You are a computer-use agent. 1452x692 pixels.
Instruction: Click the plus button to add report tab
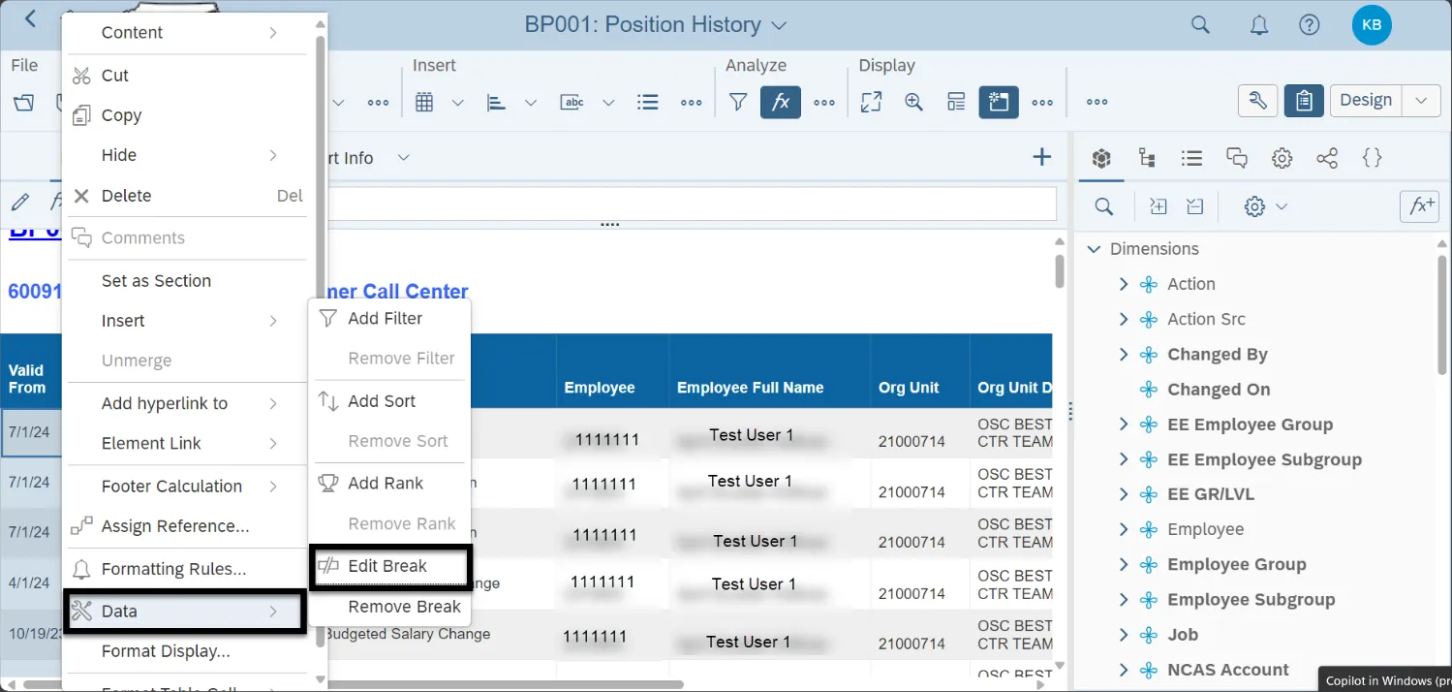click(x=1041, y=157)
